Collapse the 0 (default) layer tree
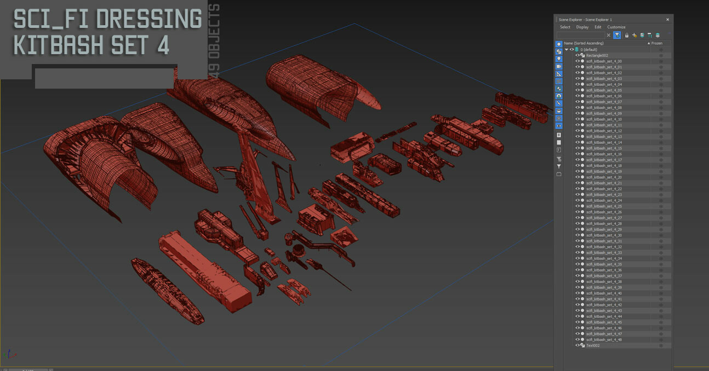This screenshot has width=709, height=371. click(567, 49)
